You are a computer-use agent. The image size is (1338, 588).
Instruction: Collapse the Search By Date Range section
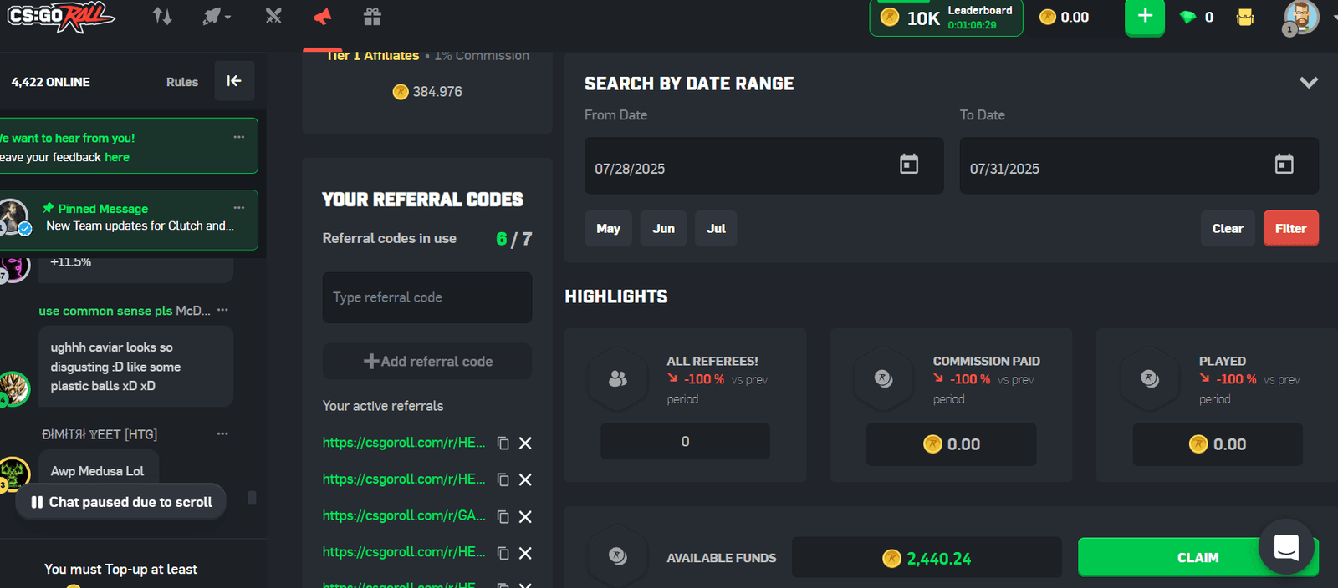coord(1308,83)
